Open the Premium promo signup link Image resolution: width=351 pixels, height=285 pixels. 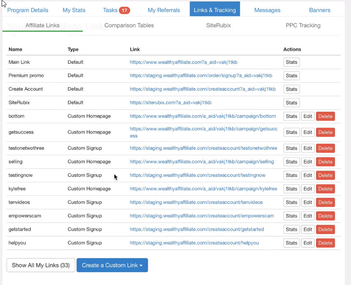(x=201, y=76)
